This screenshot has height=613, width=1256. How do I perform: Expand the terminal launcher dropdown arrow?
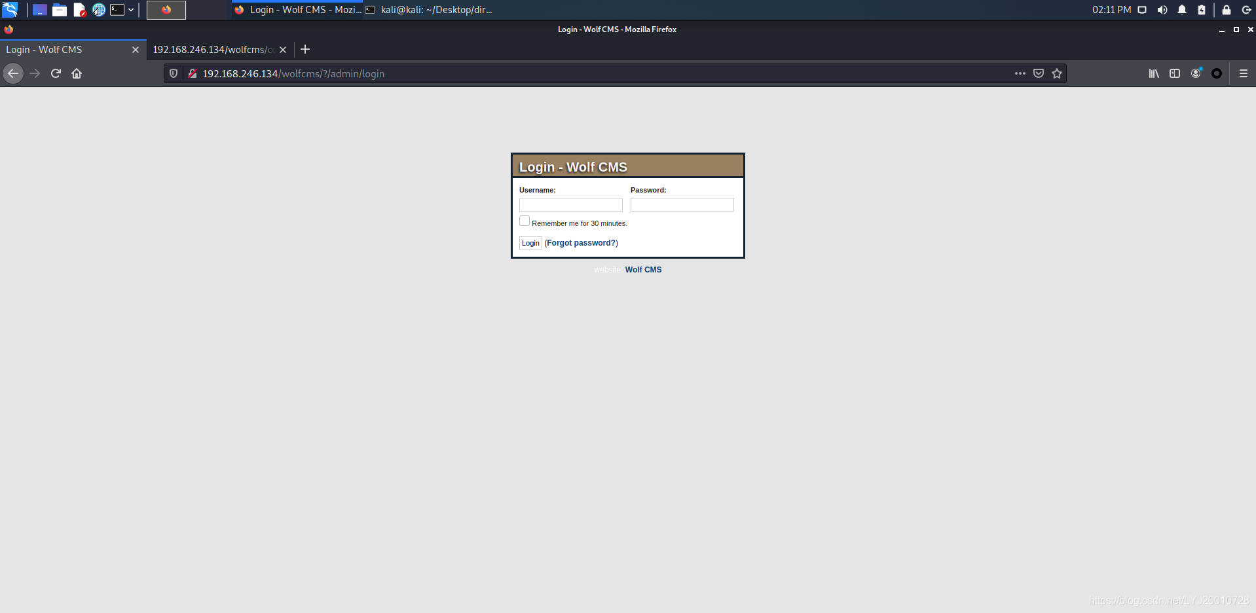tap(131, 10)
